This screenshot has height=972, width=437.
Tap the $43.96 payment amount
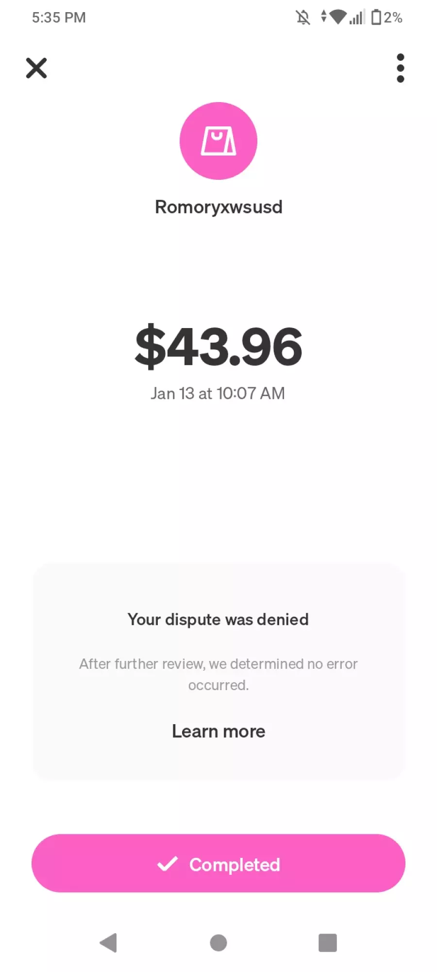[x=218, y=347]
